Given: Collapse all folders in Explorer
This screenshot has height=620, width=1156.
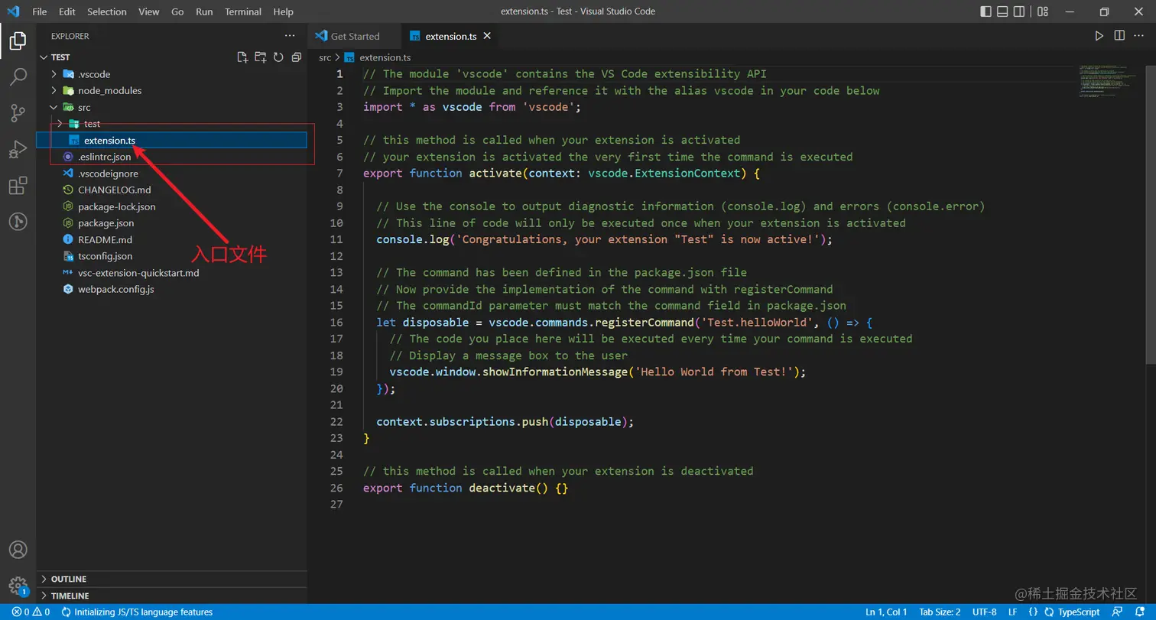Looking at the screenshot, I should pyautogui.click(x=297, y=57).
